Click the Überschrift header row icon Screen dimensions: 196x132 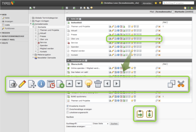tap(68, 64)
